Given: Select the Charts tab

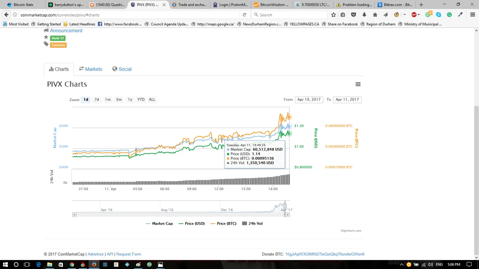Looking at the screenshot, I should pyautogui.click(x=59, y=69).
